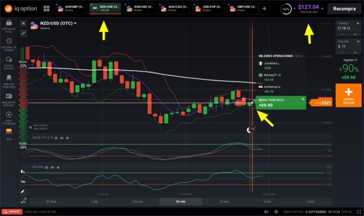Click the Tiempo info icon
This screenshot has width=364, height=216.
[x=358, y=23]
